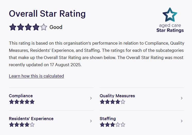
Task: Open the Quality Measures subcategory label
Action: click(x=117, y=96)
